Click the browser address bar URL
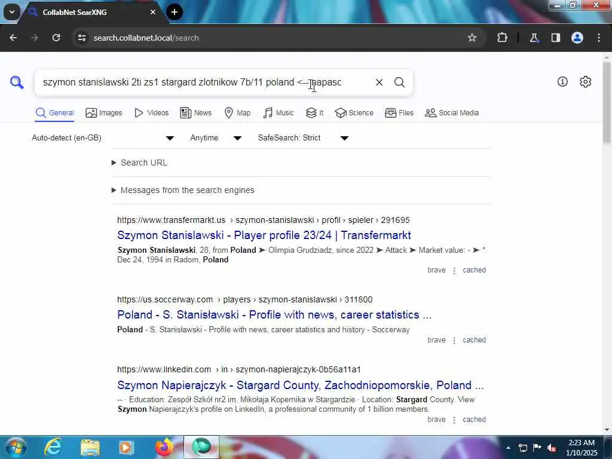This screenshot has width=612, height=459. [x=146, y=38]
